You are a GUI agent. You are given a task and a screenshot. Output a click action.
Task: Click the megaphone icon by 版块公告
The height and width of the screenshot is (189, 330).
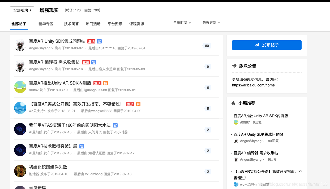[x=234, y=66]
